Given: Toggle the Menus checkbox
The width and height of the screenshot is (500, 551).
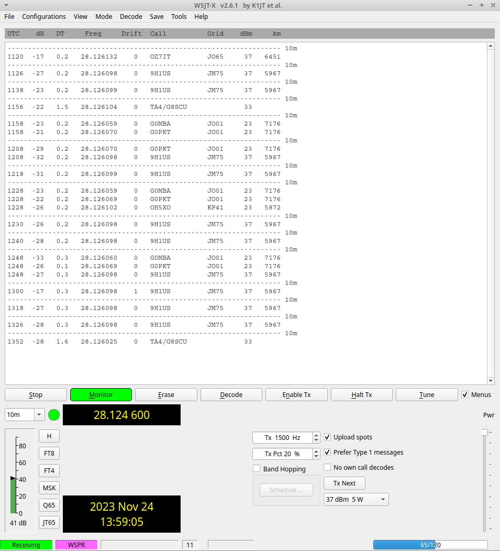Looking at the screenshot, I should click(465, 394).
